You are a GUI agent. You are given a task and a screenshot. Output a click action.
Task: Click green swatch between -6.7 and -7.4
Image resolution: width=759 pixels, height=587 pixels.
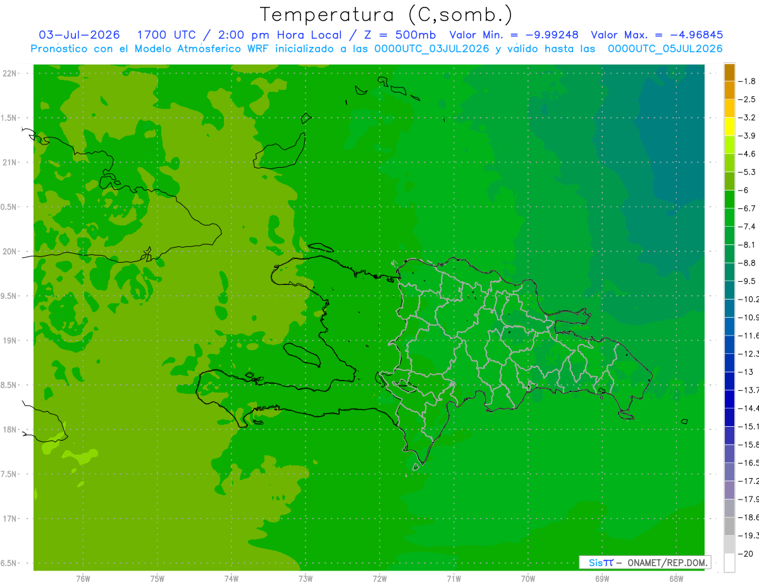729,217
